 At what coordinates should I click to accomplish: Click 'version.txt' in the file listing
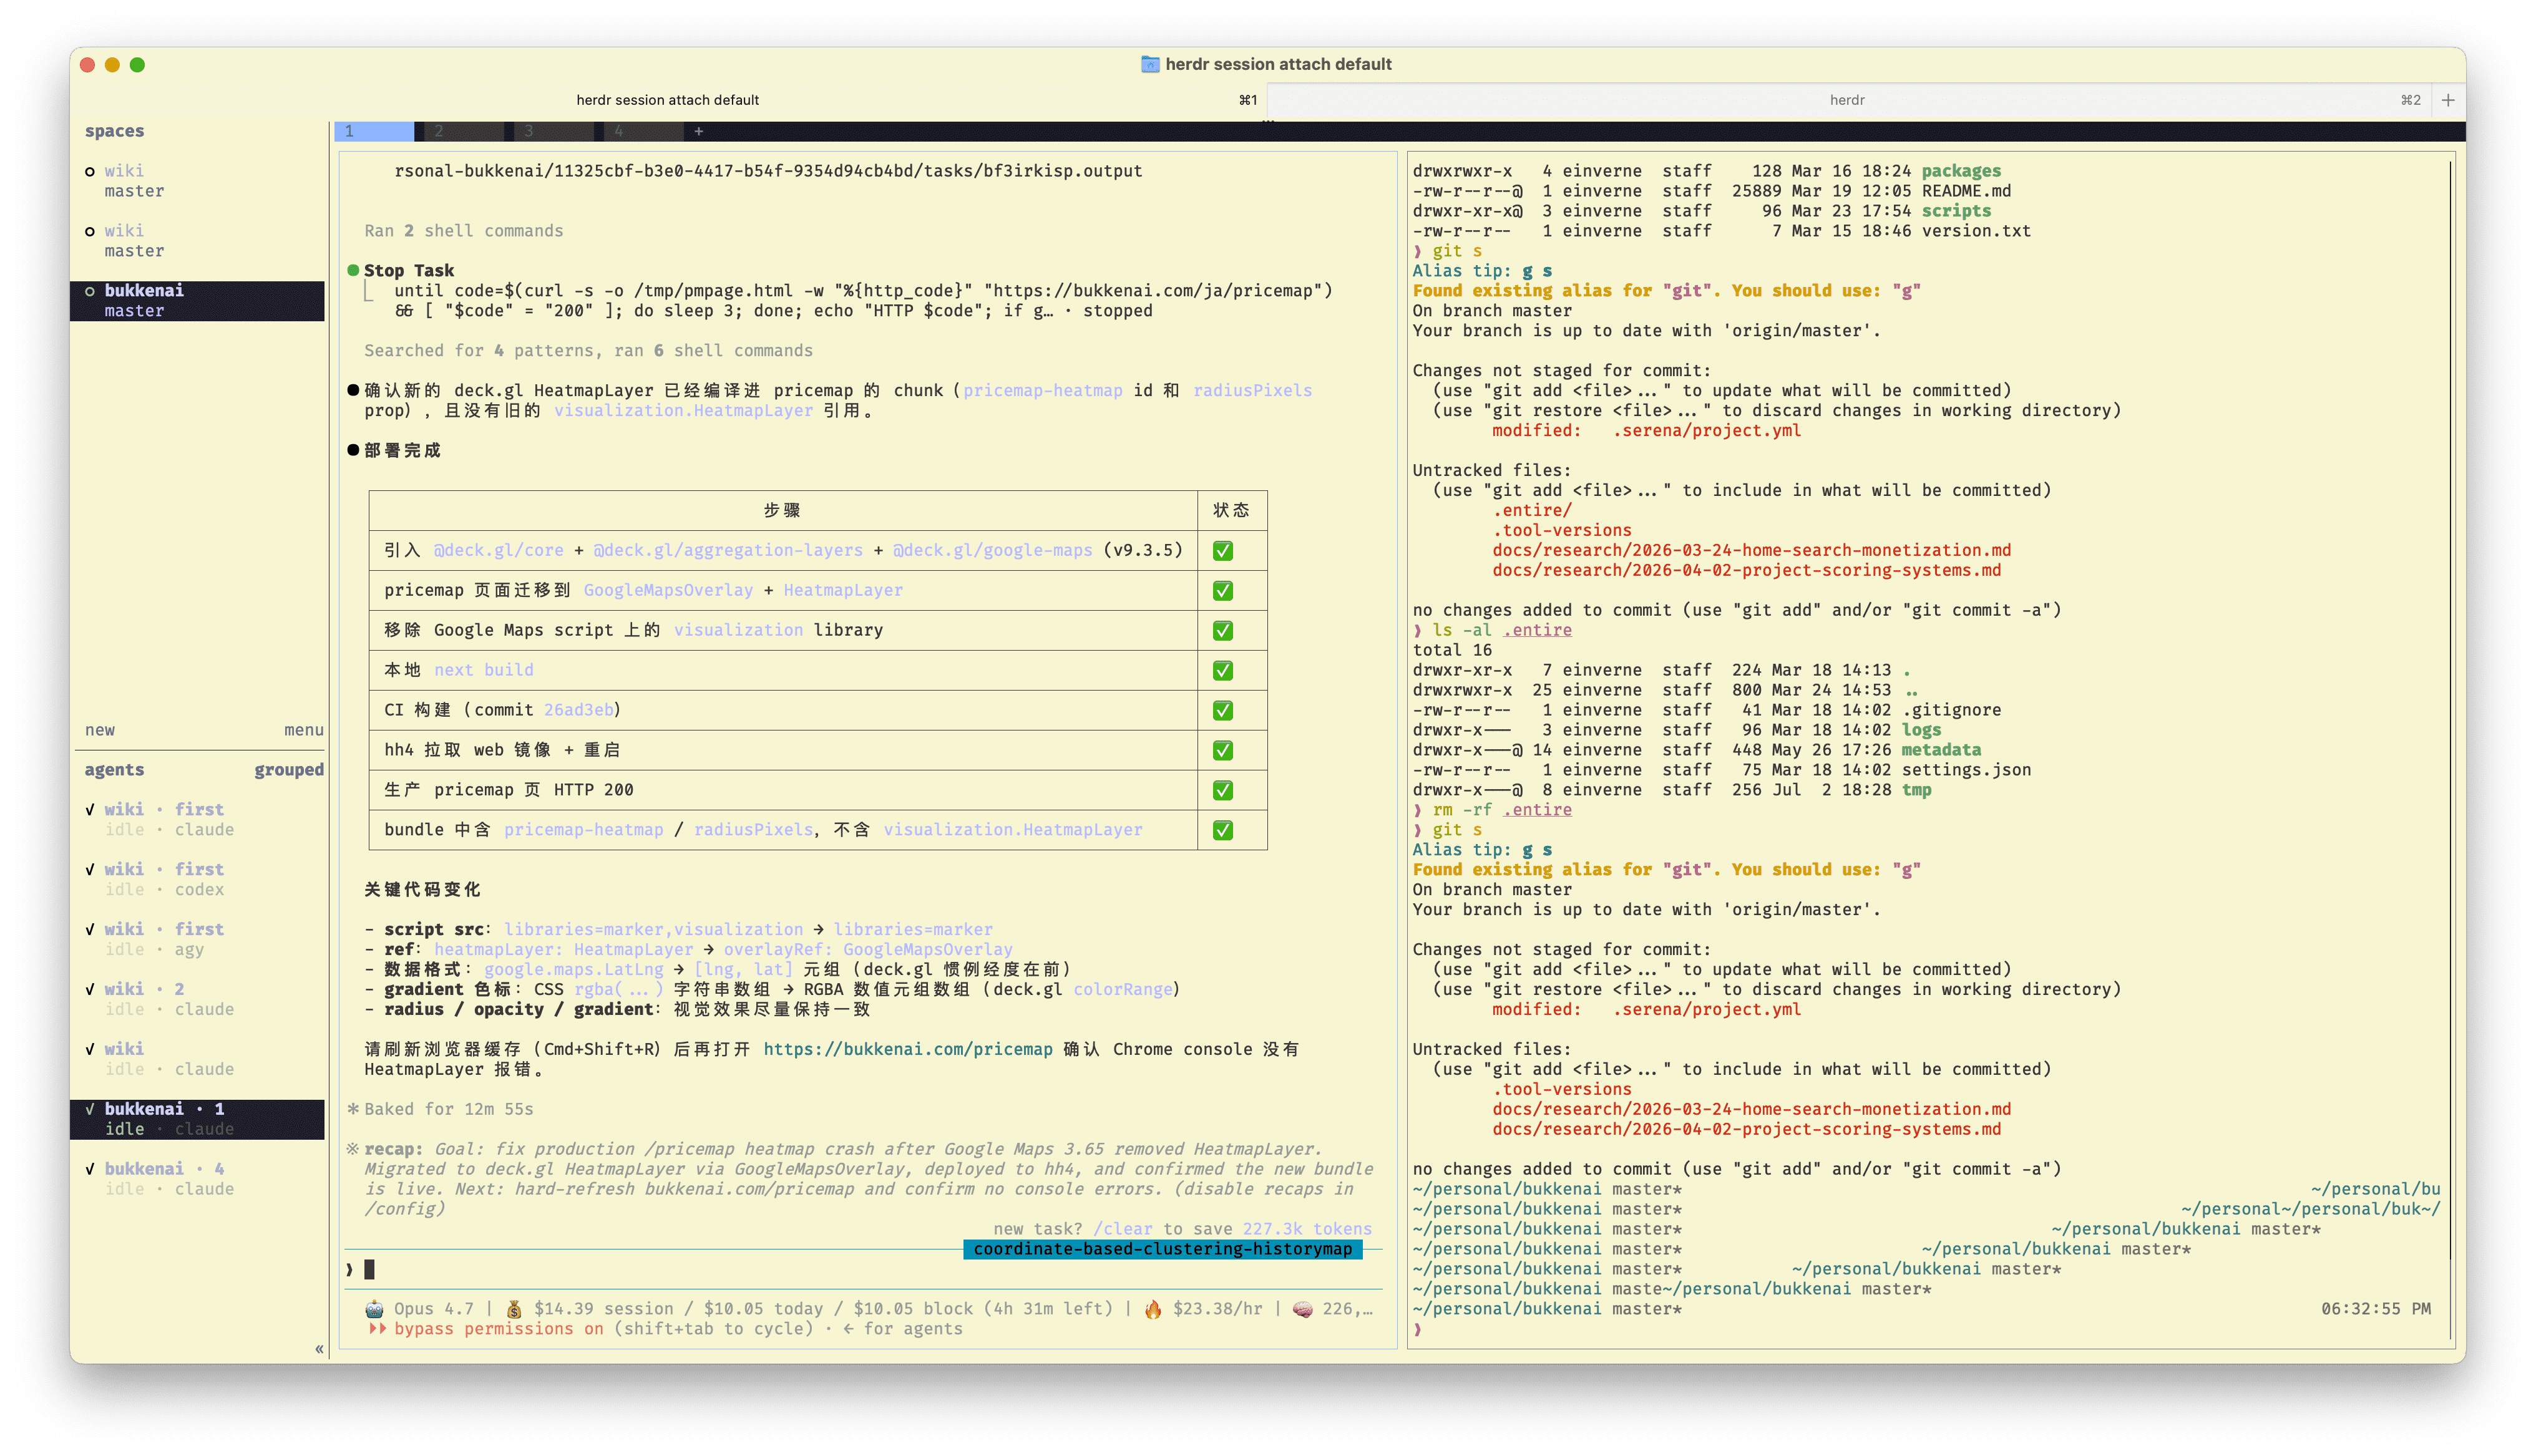(x=1976, y=231)
